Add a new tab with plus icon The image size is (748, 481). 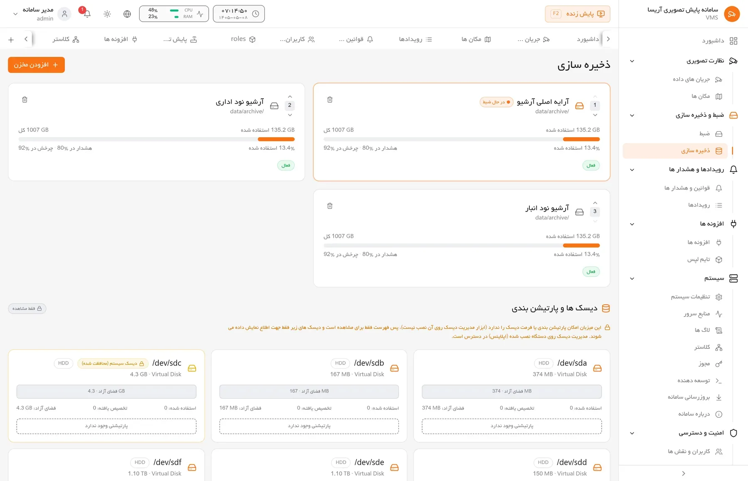[11, 39]
